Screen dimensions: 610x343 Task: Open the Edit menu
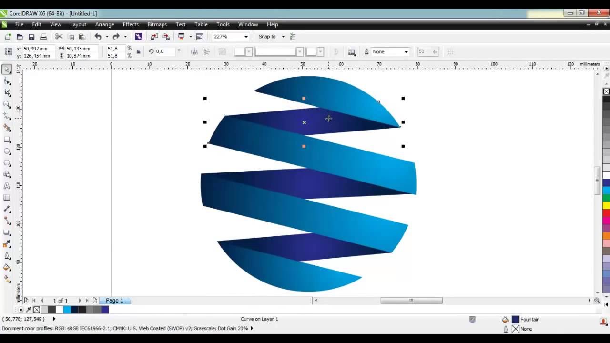(x=37, y=24)
